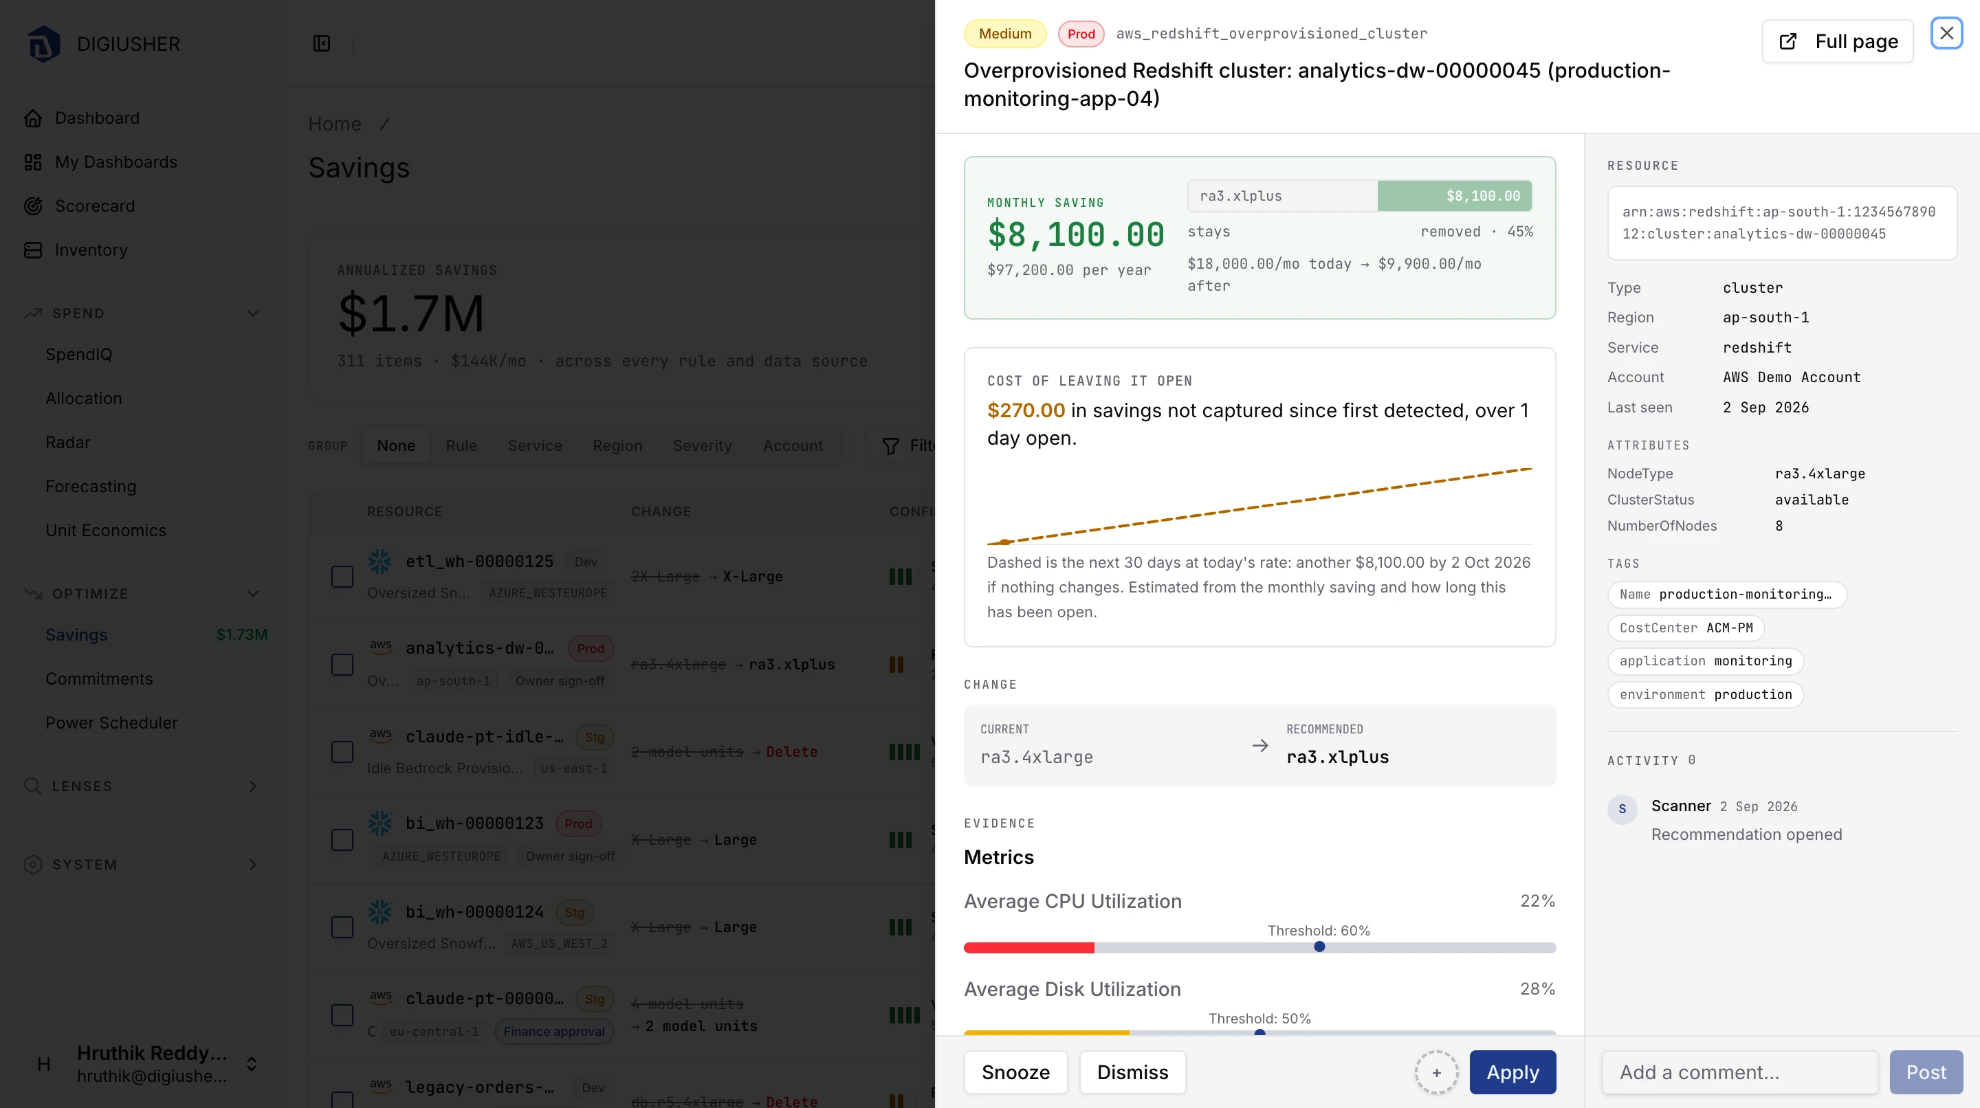Click the Add a comment field

click(1739, 1073)
